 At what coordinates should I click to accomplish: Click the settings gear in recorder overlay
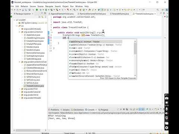[x=167, y=128]
